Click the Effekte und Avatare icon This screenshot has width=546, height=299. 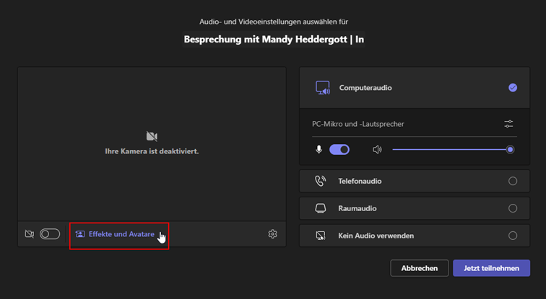click(x=80, y=234)
